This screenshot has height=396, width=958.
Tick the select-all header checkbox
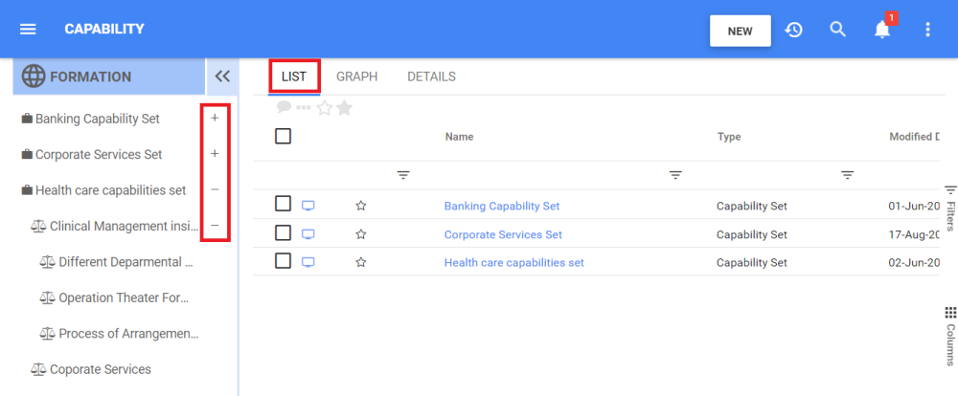[x=283, y=136]
